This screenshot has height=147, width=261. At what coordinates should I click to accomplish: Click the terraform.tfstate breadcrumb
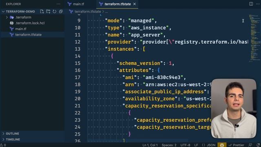(88, 11)
